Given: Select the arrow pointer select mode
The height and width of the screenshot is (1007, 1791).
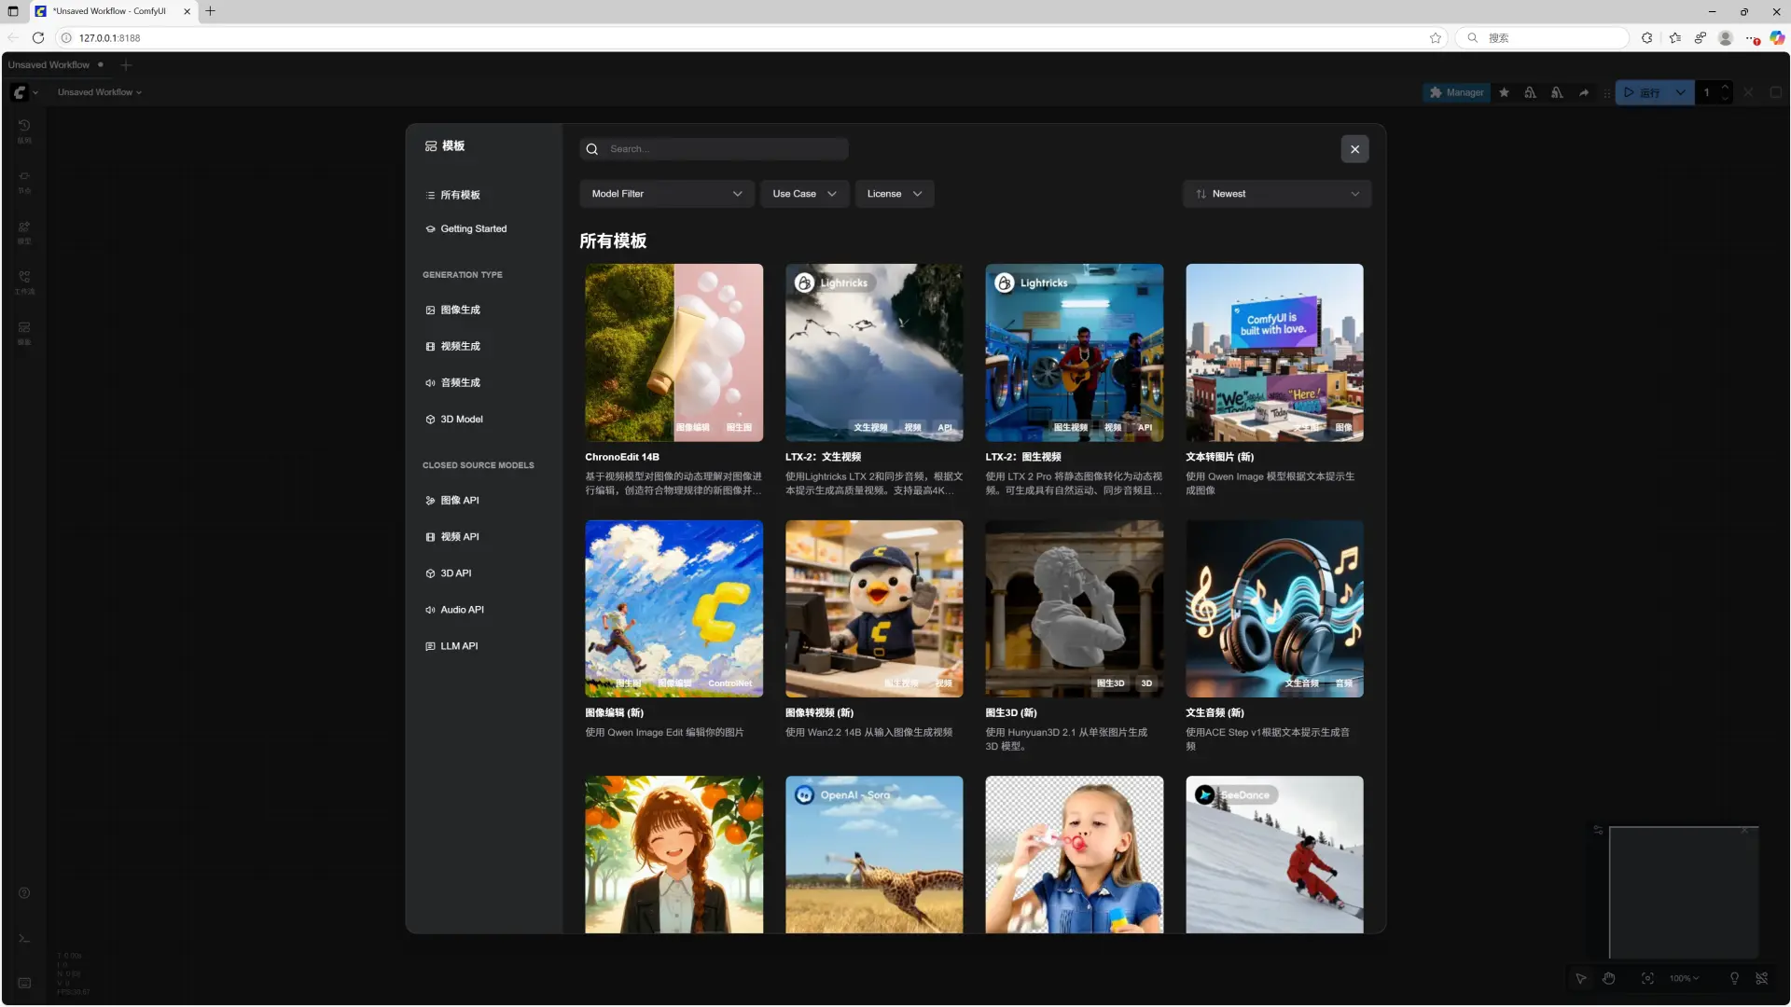Looking at the screenshot, I should point(1581,978).
